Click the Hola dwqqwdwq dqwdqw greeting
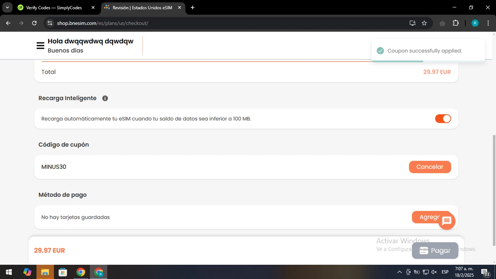 pyautogui.click(x=91, y=41)
